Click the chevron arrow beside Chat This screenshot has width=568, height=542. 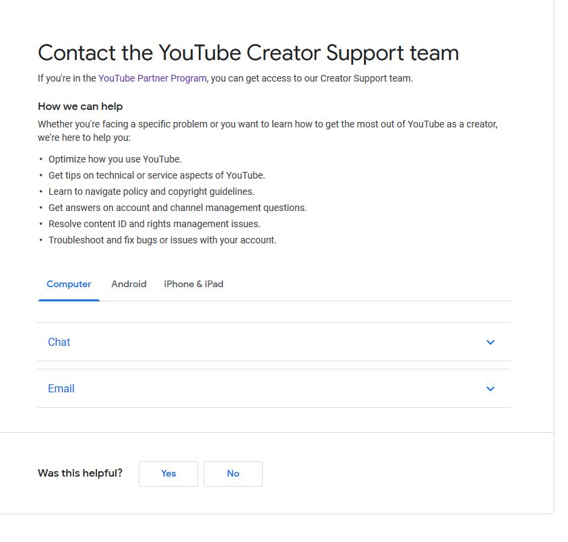491,342
